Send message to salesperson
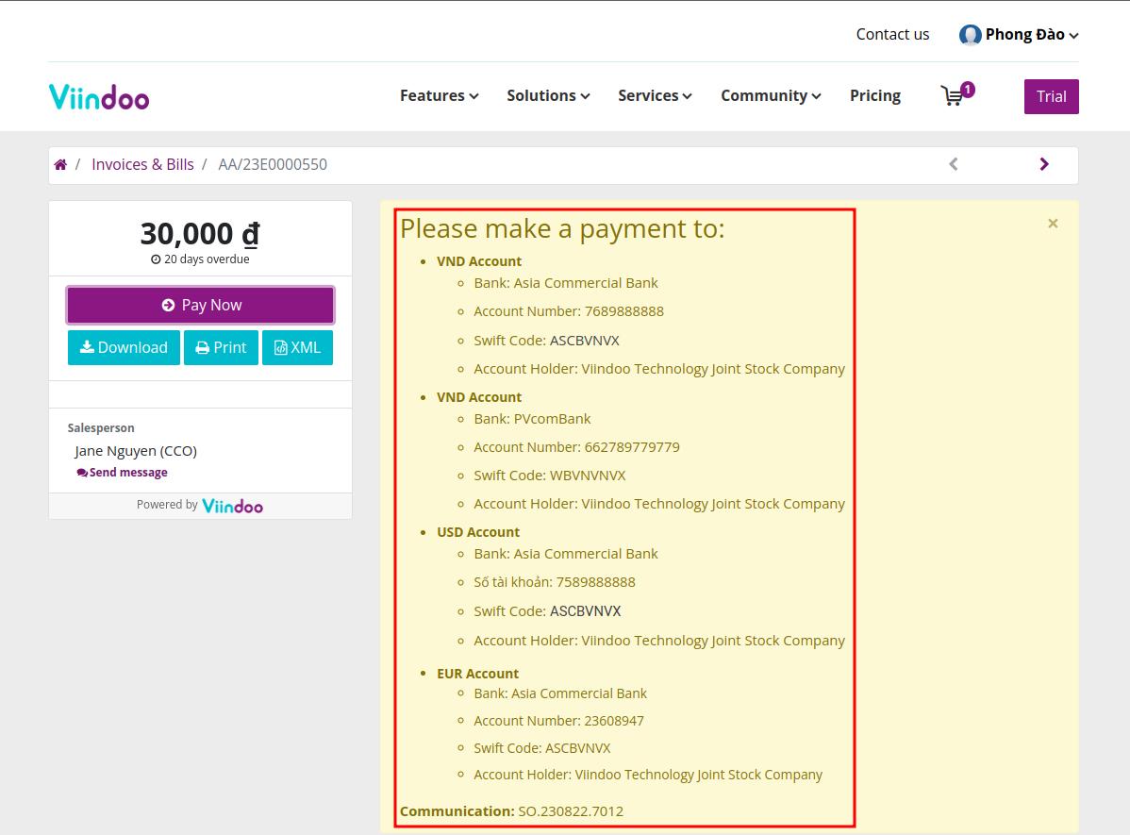 click(122, 473)
